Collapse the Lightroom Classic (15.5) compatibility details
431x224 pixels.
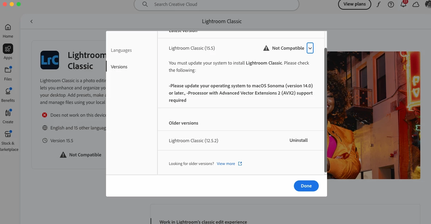[310, 48]
